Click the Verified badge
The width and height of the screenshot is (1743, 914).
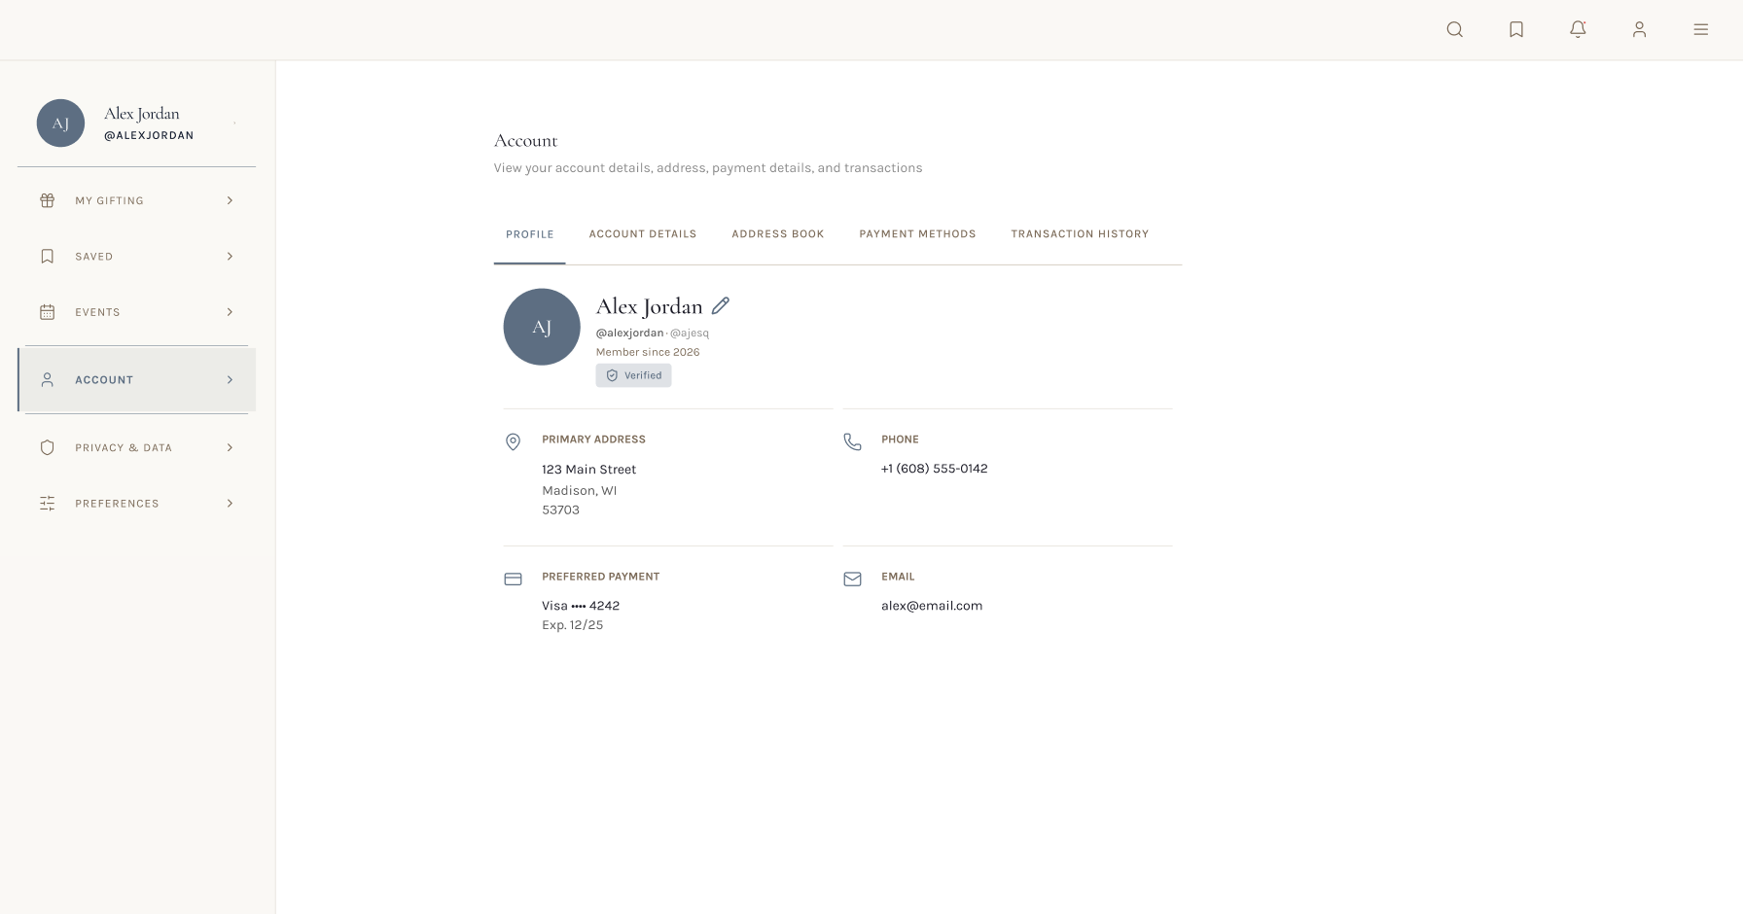point(633,375)
